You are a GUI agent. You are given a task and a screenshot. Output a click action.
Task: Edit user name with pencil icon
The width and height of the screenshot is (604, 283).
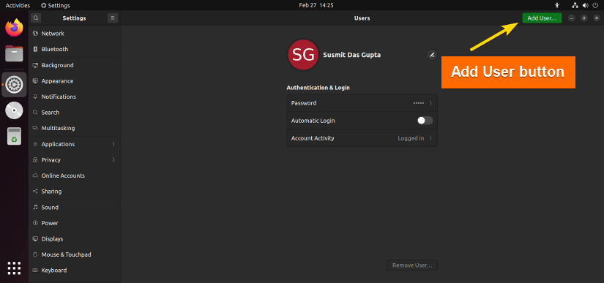pyautogui.click(x=432, y=55)
